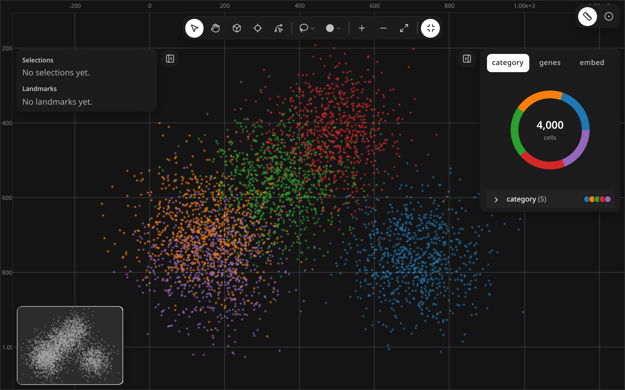The height and width of the screenshot is (390, 625).
Task: Click the category (5) label
Action: coord(526,199)
